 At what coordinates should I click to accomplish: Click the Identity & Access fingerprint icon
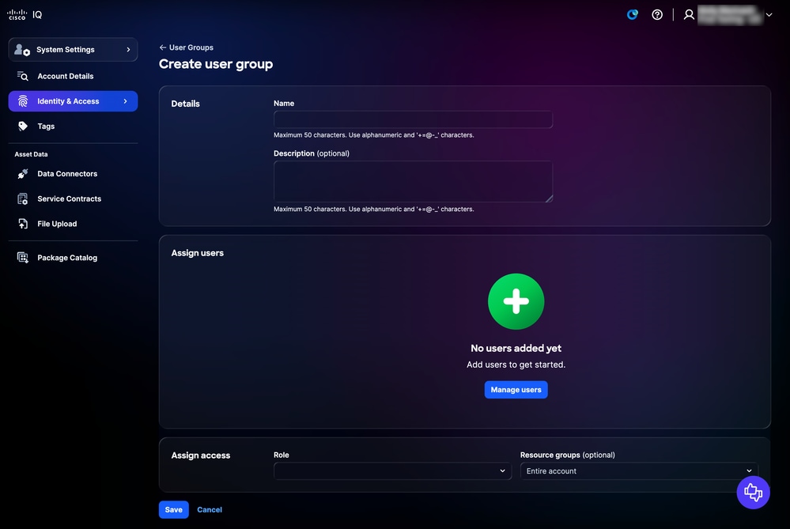(x=23, y=101)
